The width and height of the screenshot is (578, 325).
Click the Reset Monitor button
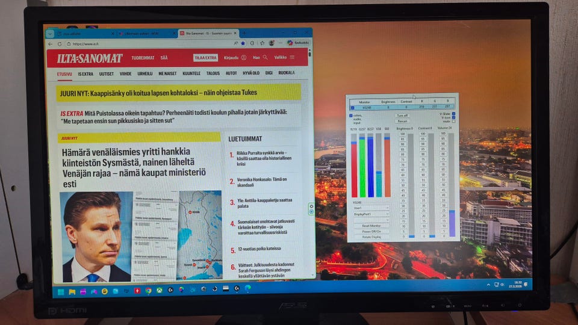(x=371, y=226)
